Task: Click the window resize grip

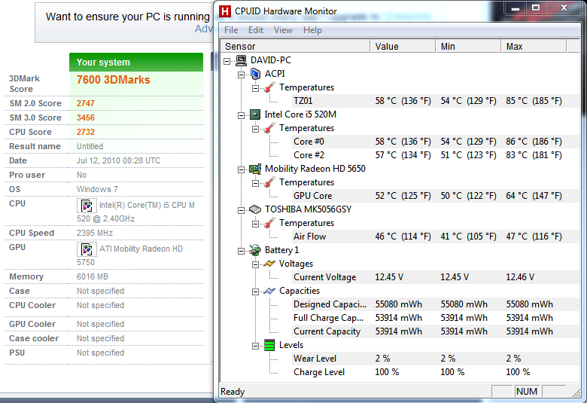Action: tap(577, 392)
